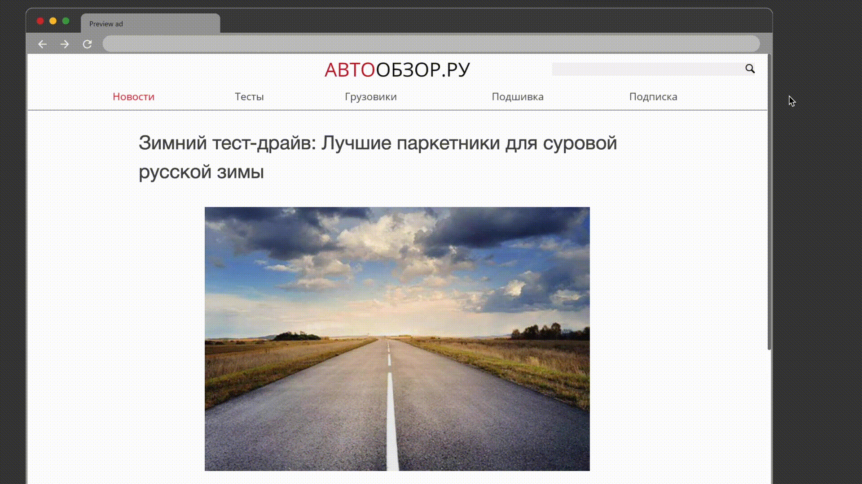Click the browser forward arrow

tap(65, 44)
